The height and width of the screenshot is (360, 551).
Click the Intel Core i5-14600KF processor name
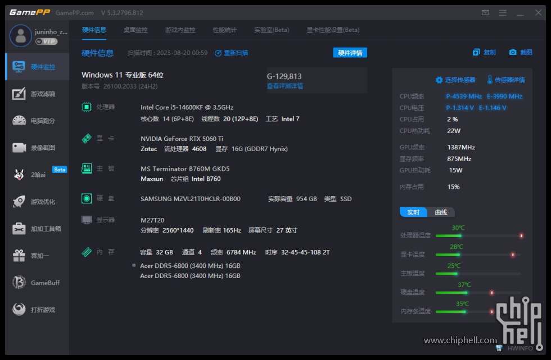point(187,107)
